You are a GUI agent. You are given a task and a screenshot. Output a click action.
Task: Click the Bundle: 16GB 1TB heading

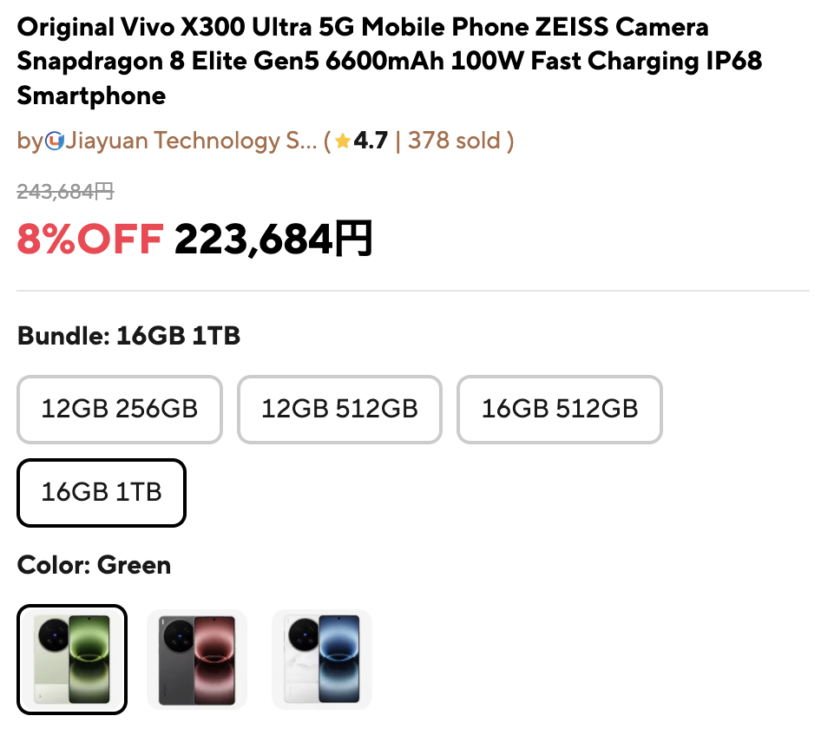point(128,336)
